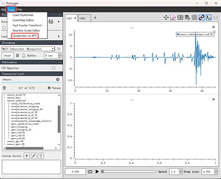Toggle the tracker line toolbar icon
Screen dimensions: 221x179
coord(173,18)
